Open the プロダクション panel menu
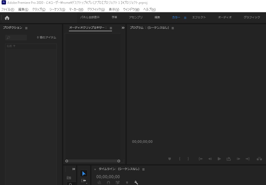 tap(26, 28)
